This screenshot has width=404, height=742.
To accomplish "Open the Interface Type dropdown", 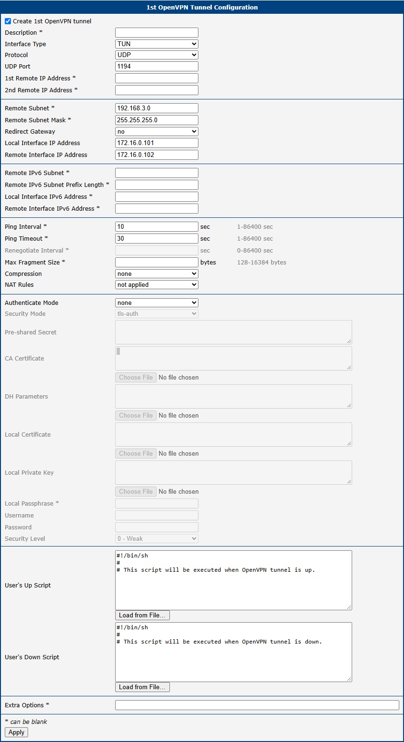I will [x=157, y=44].
